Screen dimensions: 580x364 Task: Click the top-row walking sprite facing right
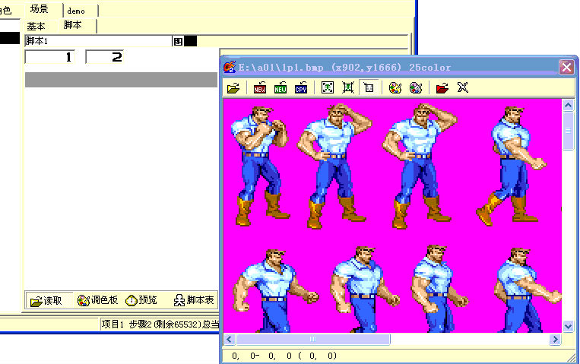pos(511,166)
